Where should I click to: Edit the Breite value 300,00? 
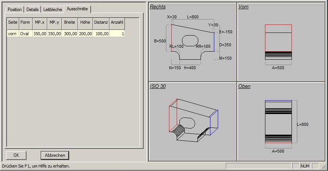(70, 34)
